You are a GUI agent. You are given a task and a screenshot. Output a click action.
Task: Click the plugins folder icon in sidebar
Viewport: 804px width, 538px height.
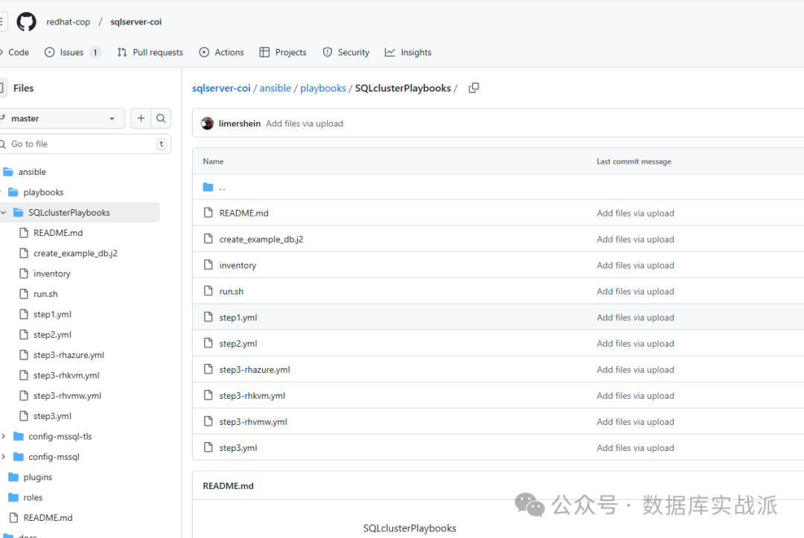[13, 477]
